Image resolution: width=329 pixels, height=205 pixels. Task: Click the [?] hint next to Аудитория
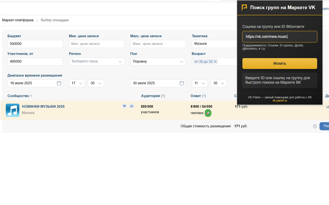tap(163, 96)
